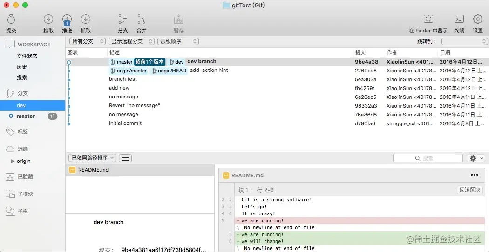Click the list view mode icon button
The height and width of the screenshot is (252, 489).
point(125,158)
